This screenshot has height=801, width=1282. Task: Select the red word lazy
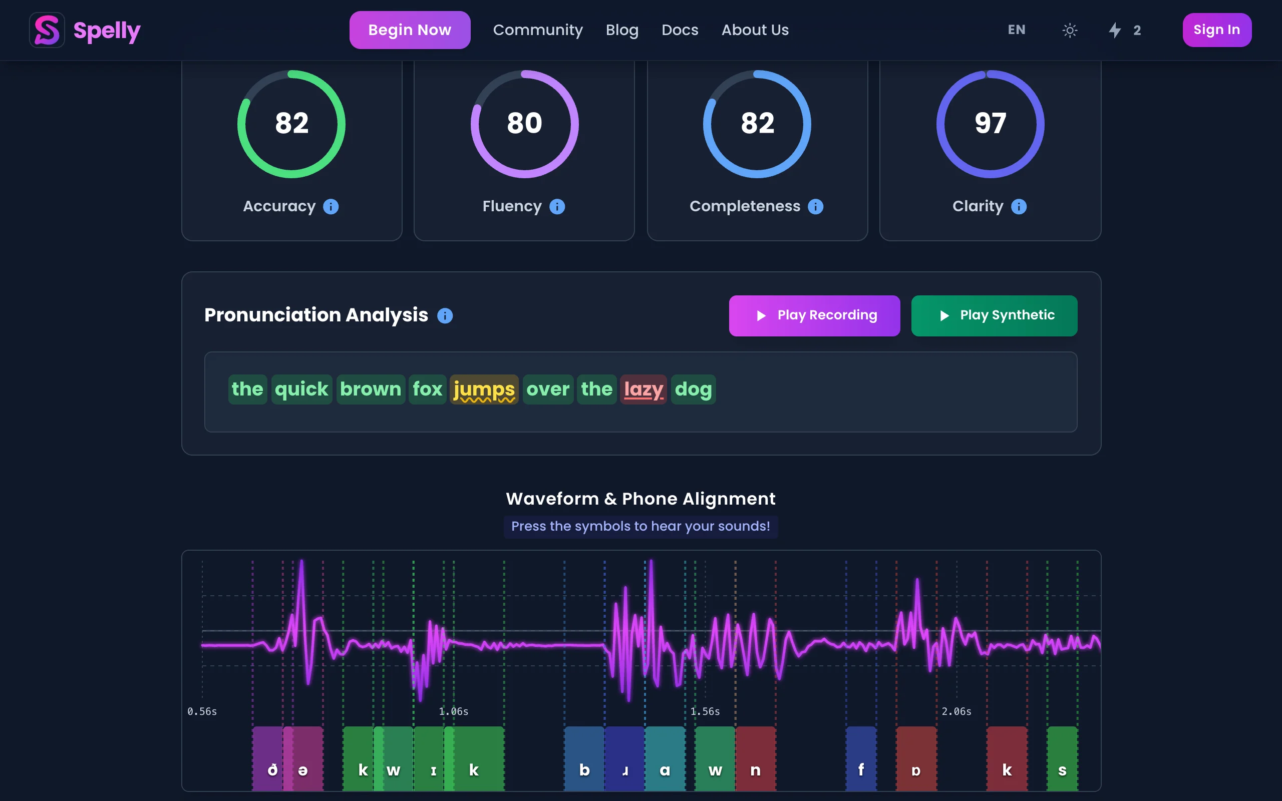coord(643,389)
